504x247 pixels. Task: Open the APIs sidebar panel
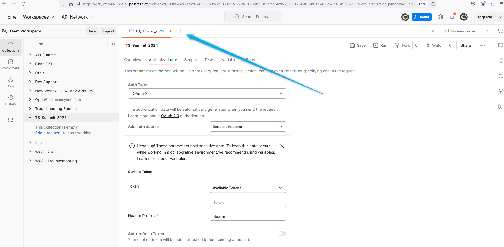point(11,82)
